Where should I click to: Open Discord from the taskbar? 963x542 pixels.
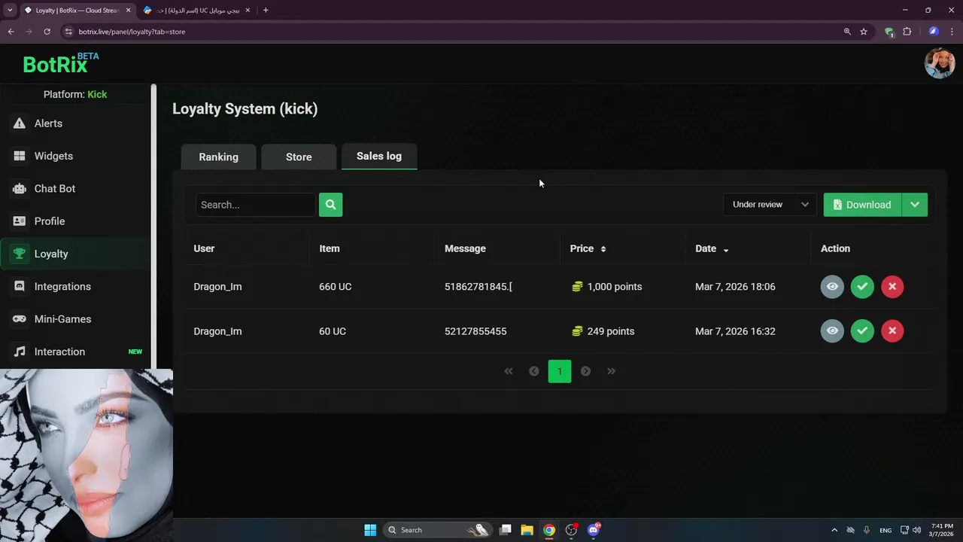tap(594, 530)
